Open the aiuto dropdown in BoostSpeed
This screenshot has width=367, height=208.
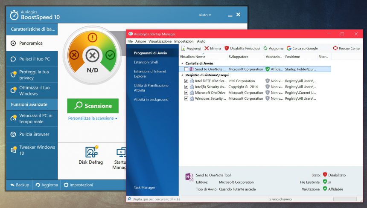205,15
